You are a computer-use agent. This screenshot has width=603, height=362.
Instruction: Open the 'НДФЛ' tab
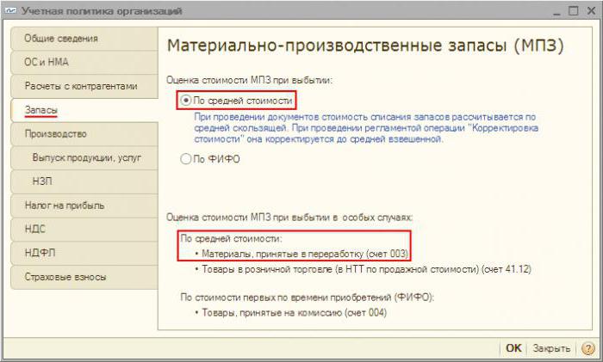point(83,254)
